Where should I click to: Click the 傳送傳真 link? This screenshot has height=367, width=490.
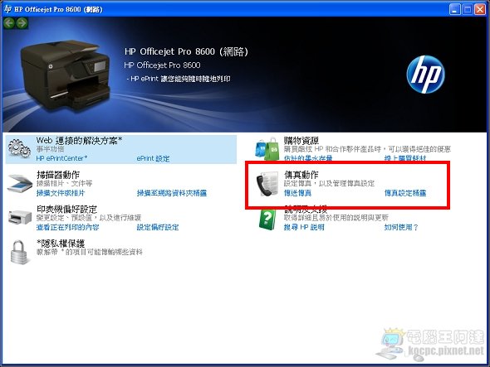pos(297,193)
